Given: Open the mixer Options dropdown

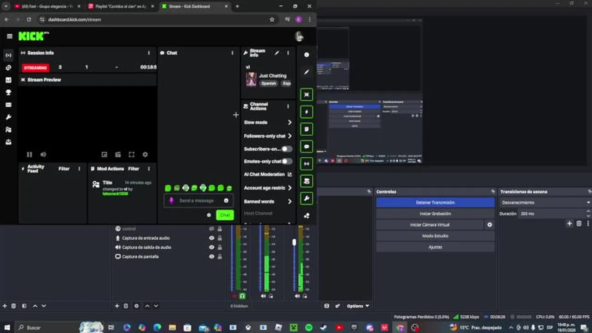Looking at the screenshot, I should pos(358,306).
